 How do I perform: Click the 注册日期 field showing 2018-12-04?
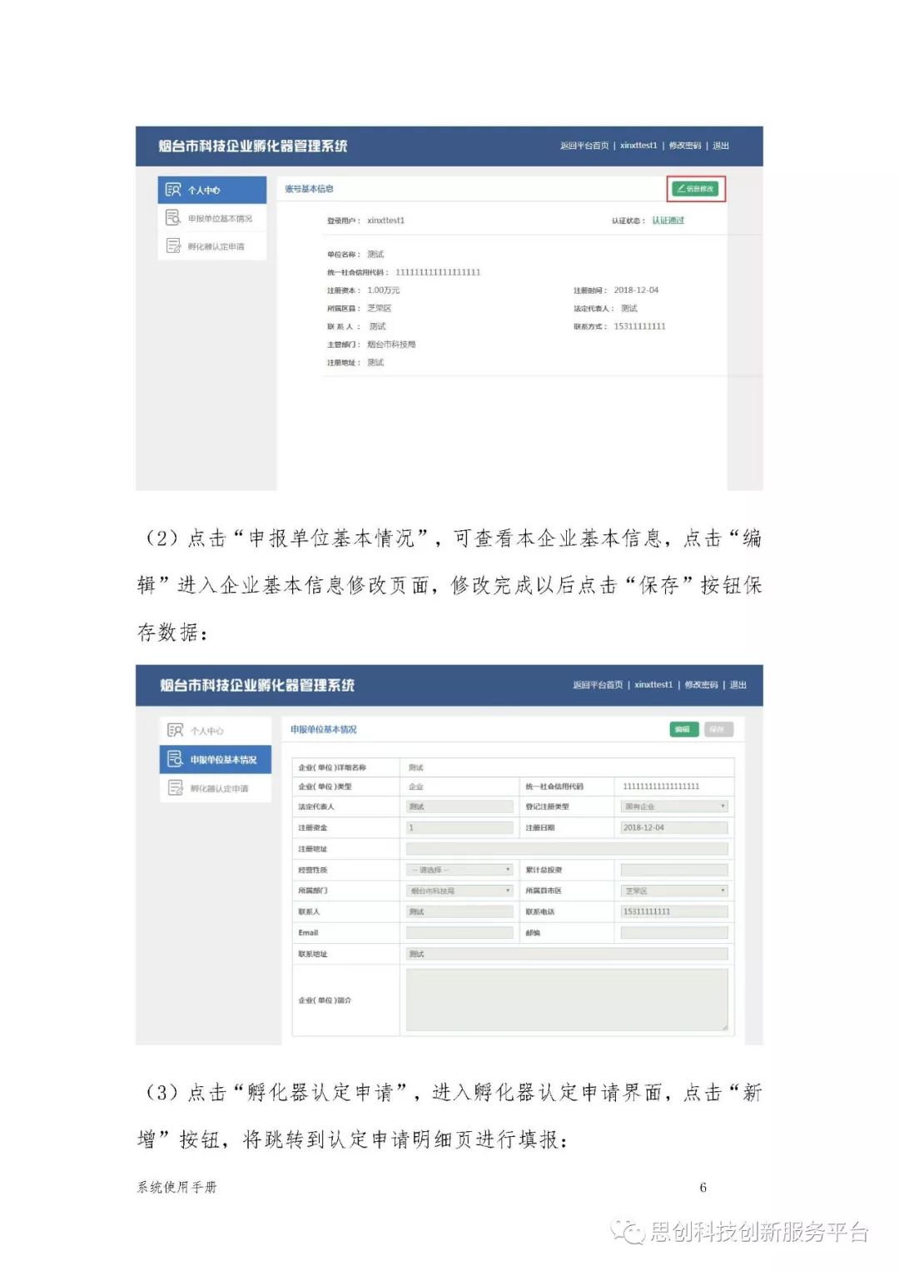click(x=674, y=827)
